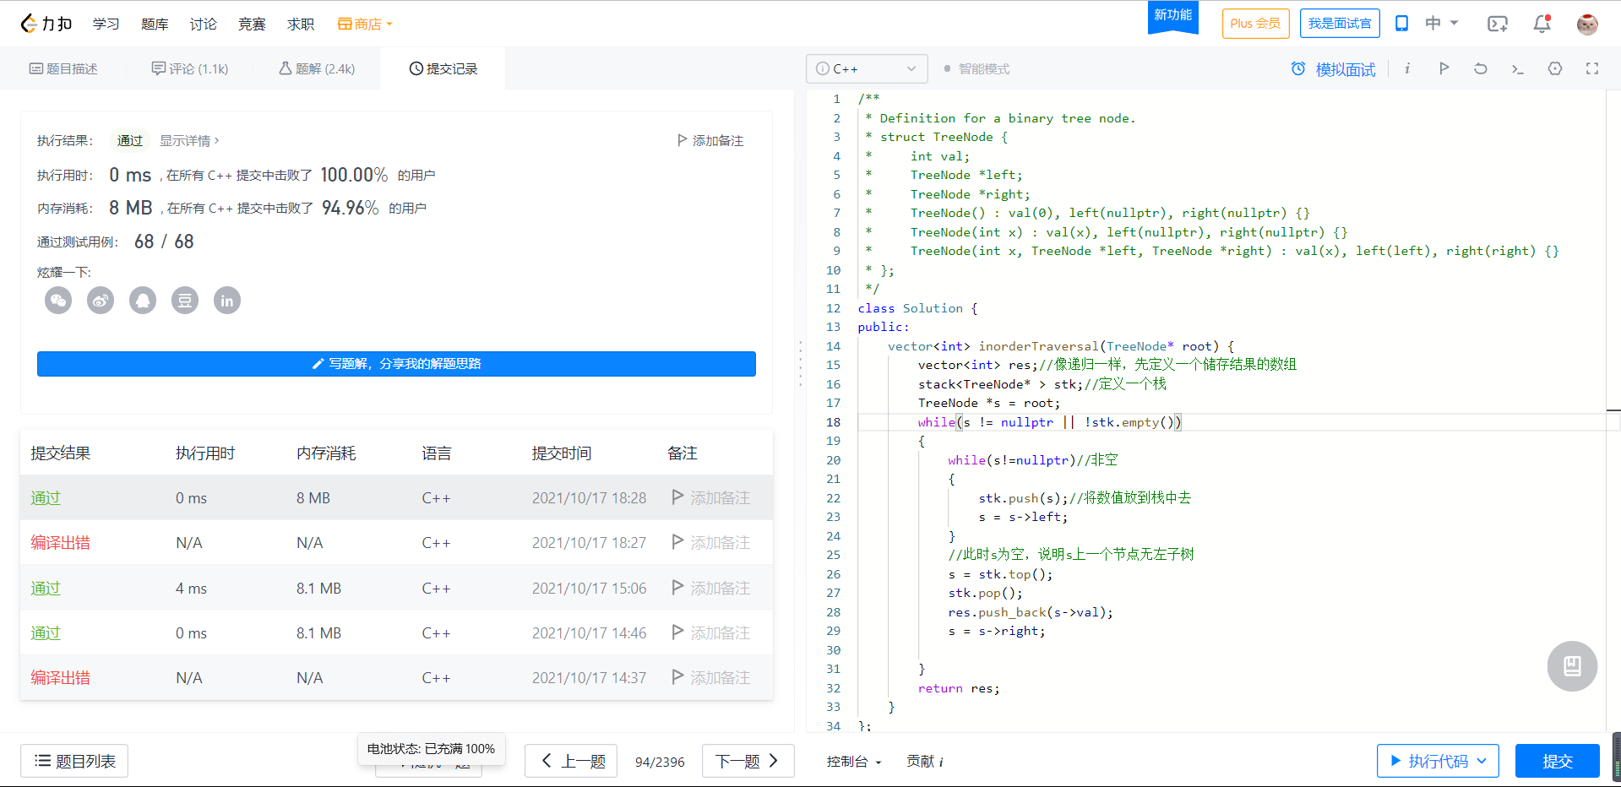Click the editor vertical scrollbar
Viewport: 1621px width, 787px height.
pyautogui.click(x=1613, y=410)
